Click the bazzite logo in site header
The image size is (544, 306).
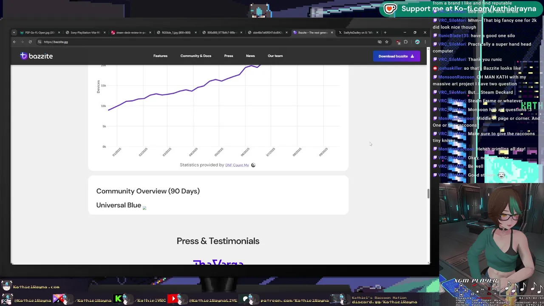tap(37, 56)
